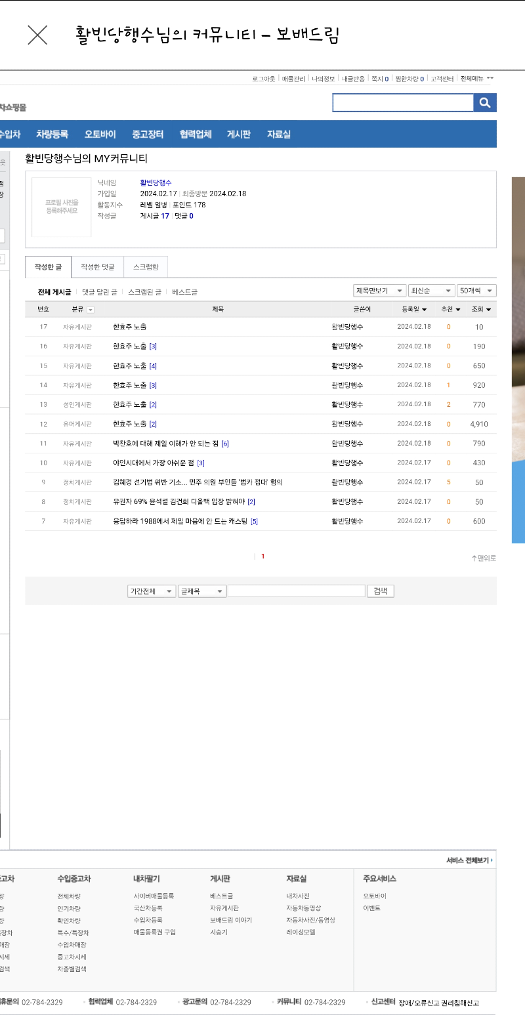
Task: Open the 제목만보기 view dropdown
Action: click(x=380, y=291)
